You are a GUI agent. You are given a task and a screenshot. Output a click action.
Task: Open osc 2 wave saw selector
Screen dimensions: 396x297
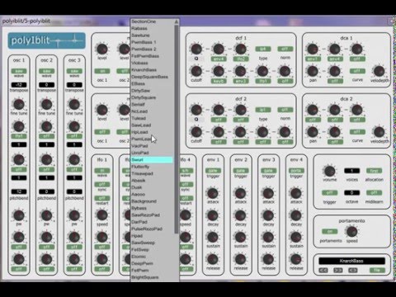click(46, 71)
